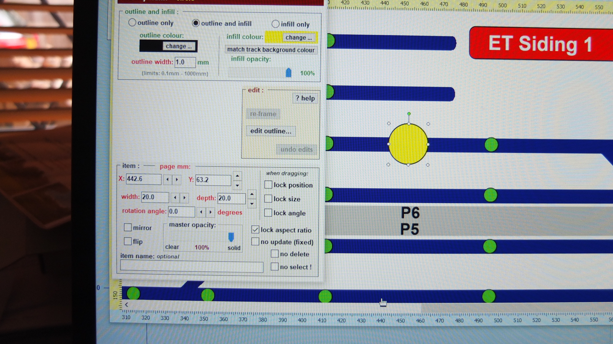Click the circle's top-left resize handle
Image resolution: width=613 pixels, height=344 pixels.
[x=389, y=123]
